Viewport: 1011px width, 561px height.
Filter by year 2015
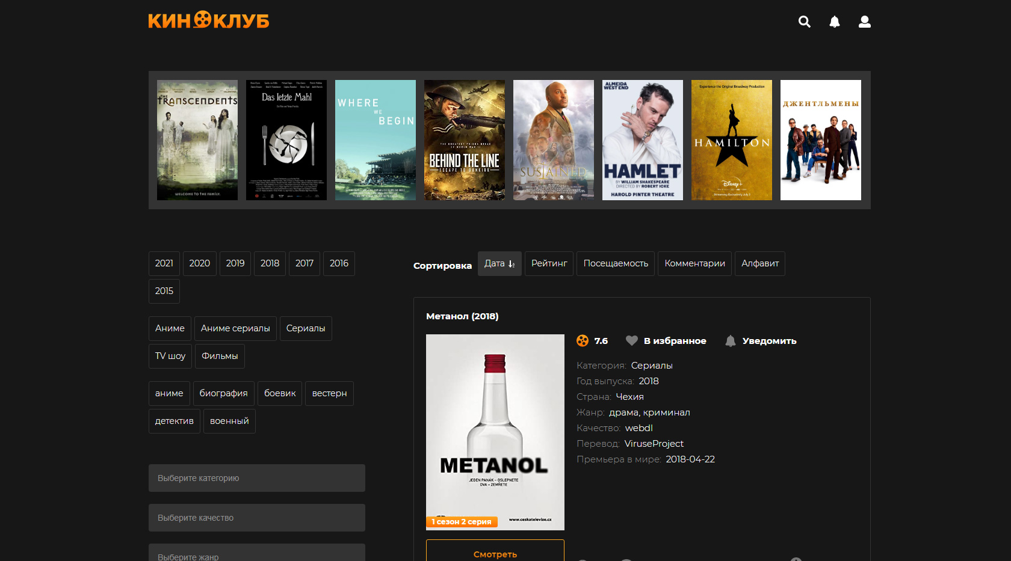[164, 291]
